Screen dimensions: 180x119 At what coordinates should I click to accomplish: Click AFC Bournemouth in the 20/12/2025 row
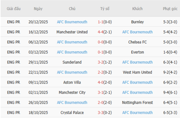[x=72, y=22]
